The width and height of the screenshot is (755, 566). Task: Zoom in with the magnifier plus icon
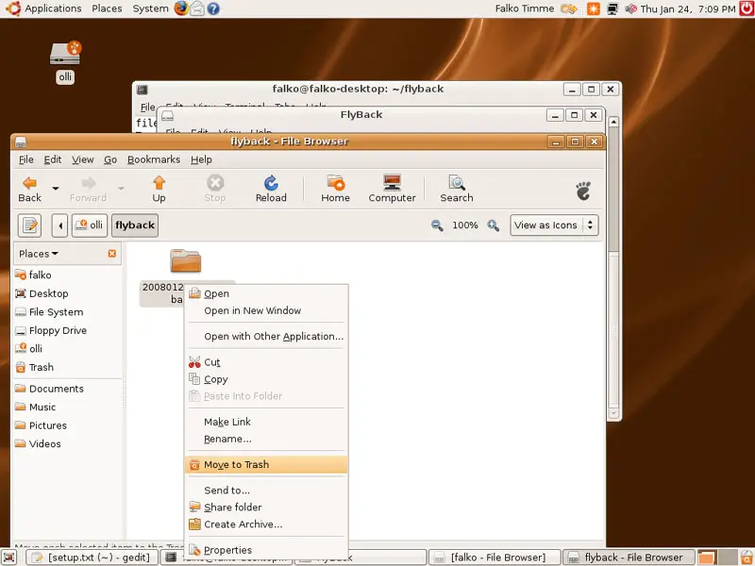(493, 225)
